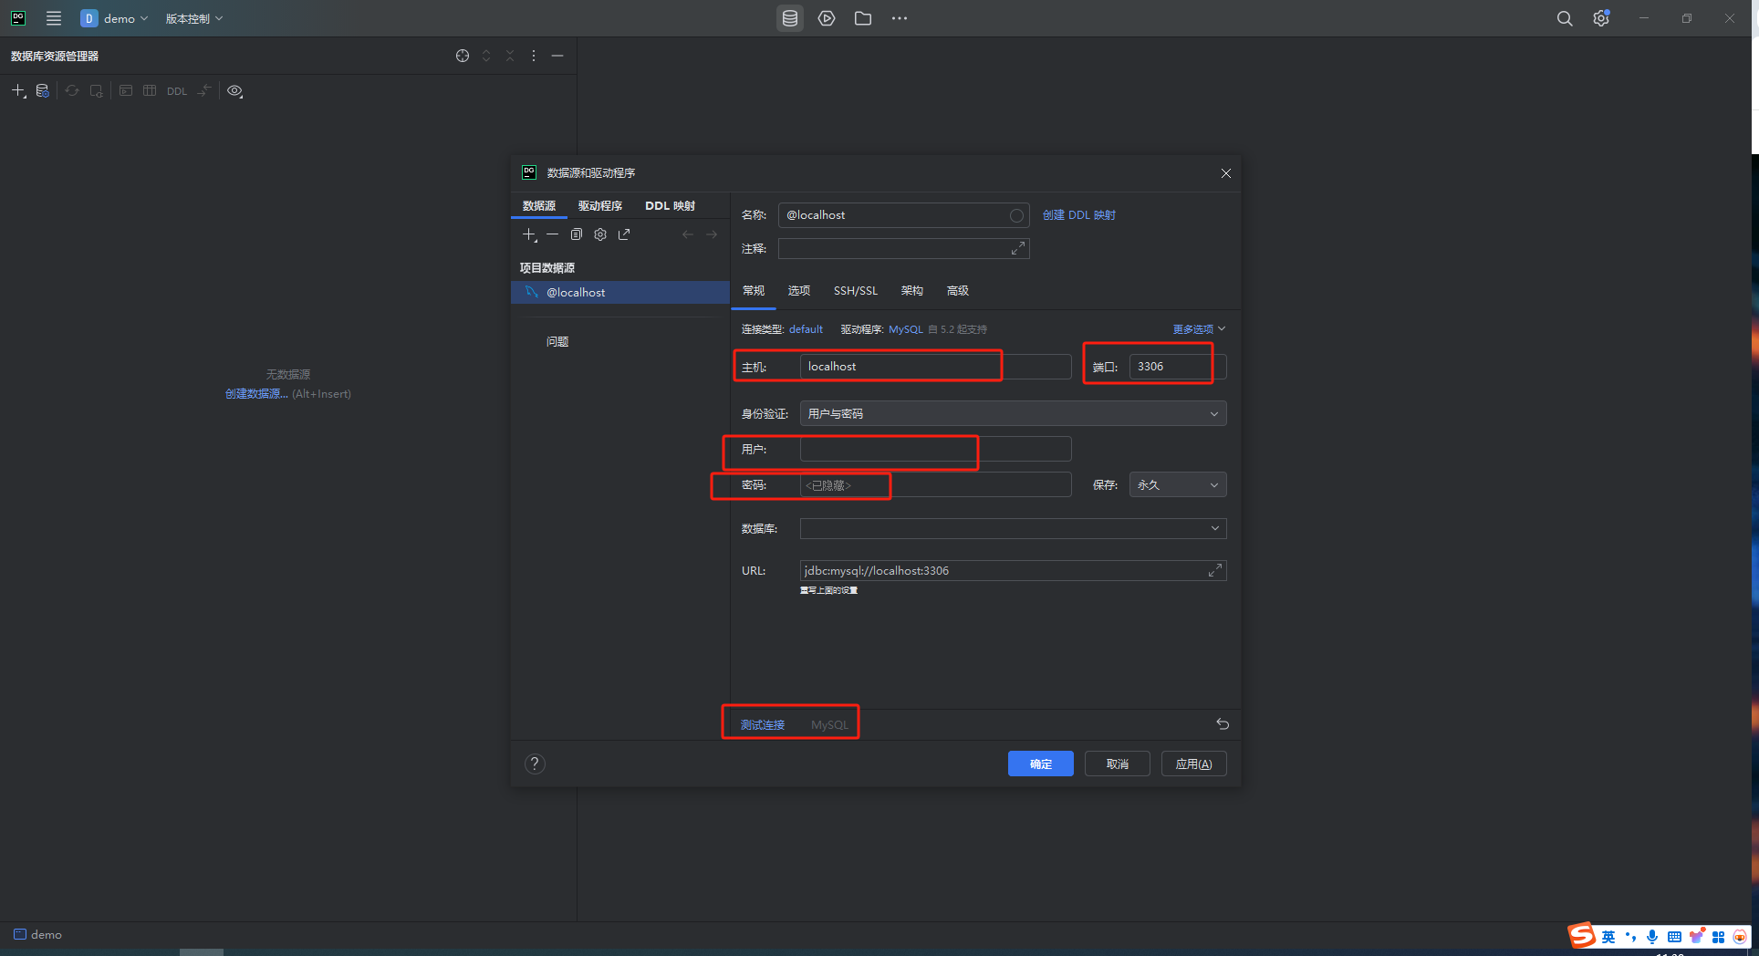The width and height of the screenshot is (1759, 956).
Task: Open database explorer options kebab menu
Action: point(534,56)
